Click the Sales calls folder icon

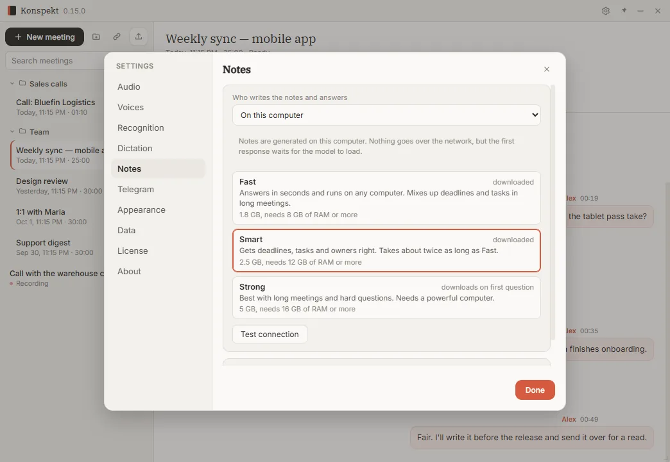point(22,83)
